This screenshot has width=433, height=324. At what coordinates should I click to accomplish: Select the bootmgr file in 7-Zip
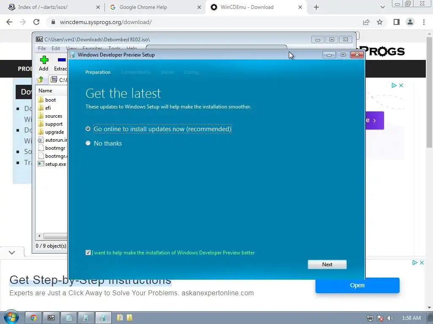point(52,148)
